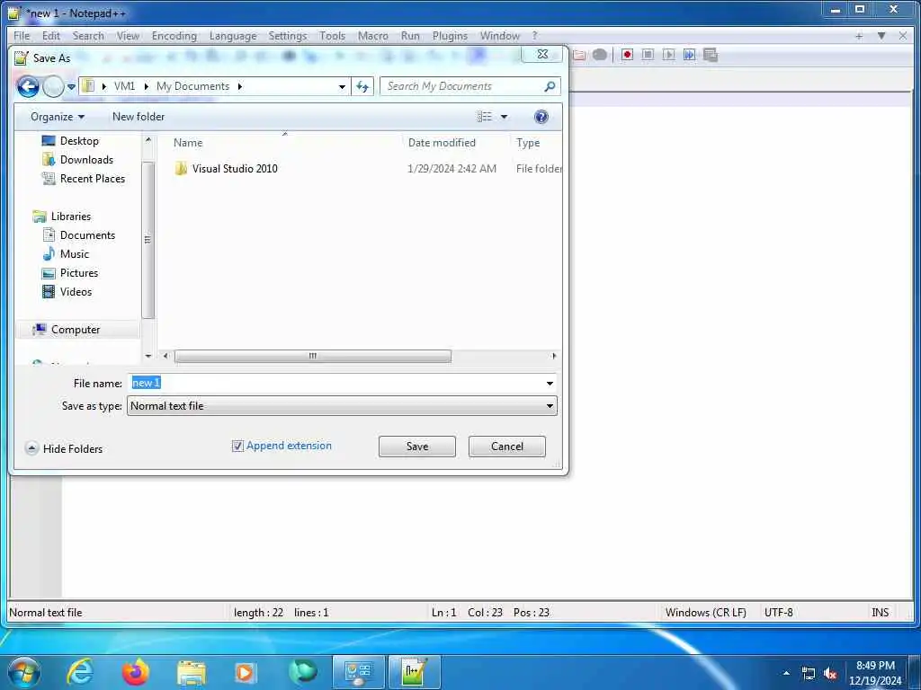Select Pictures library in navigation pane
The width and height of the screenshot is (921, 690).
[x=79, y=273]
